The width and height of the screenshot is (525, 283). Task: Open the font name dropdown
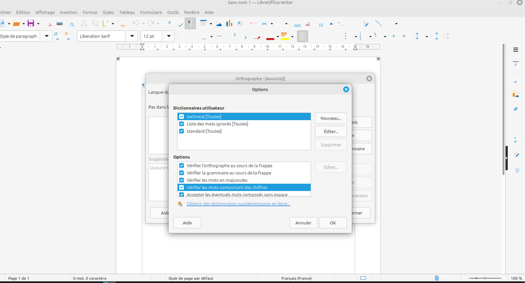point(131,36)
